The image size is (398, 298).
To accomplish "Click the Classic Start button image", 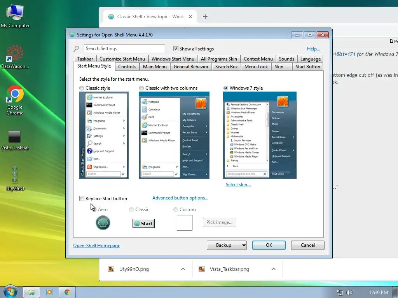I will pyautogui.click(x=144, y=223).
